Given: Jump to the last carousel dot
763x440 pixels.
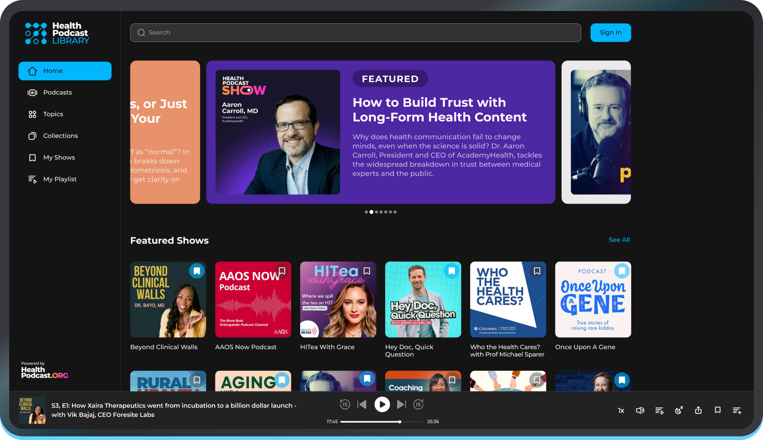Looking at the screenshot, I should tap(395, 212).
